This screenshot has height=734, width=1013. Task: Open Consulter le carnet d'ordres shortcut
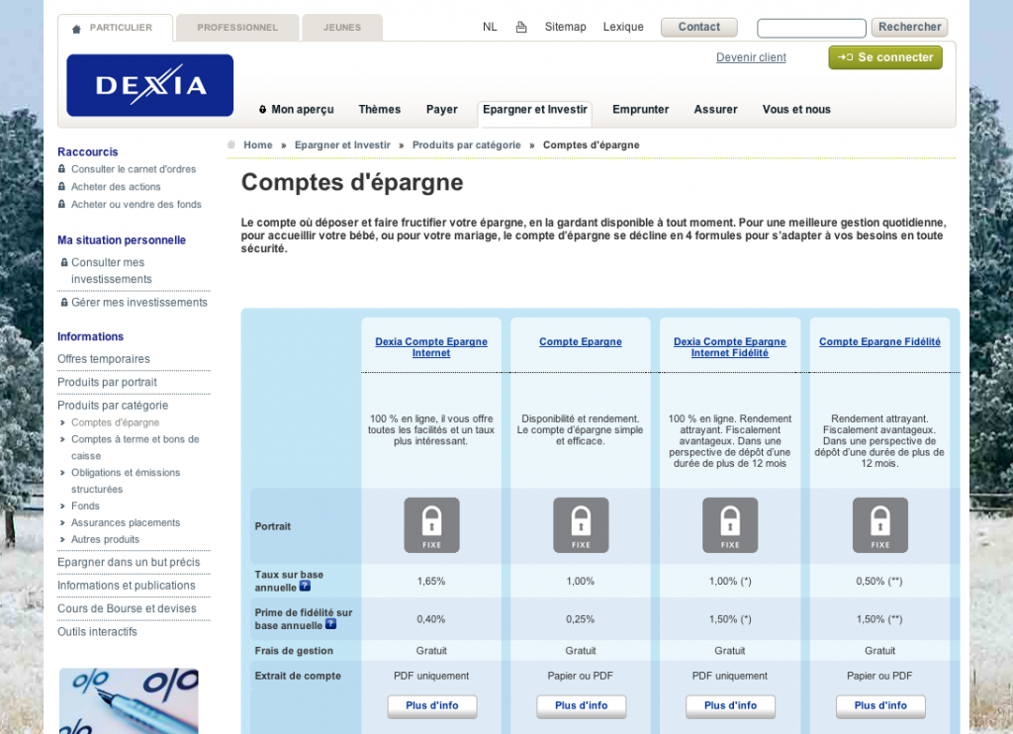(x=134, y=169)
